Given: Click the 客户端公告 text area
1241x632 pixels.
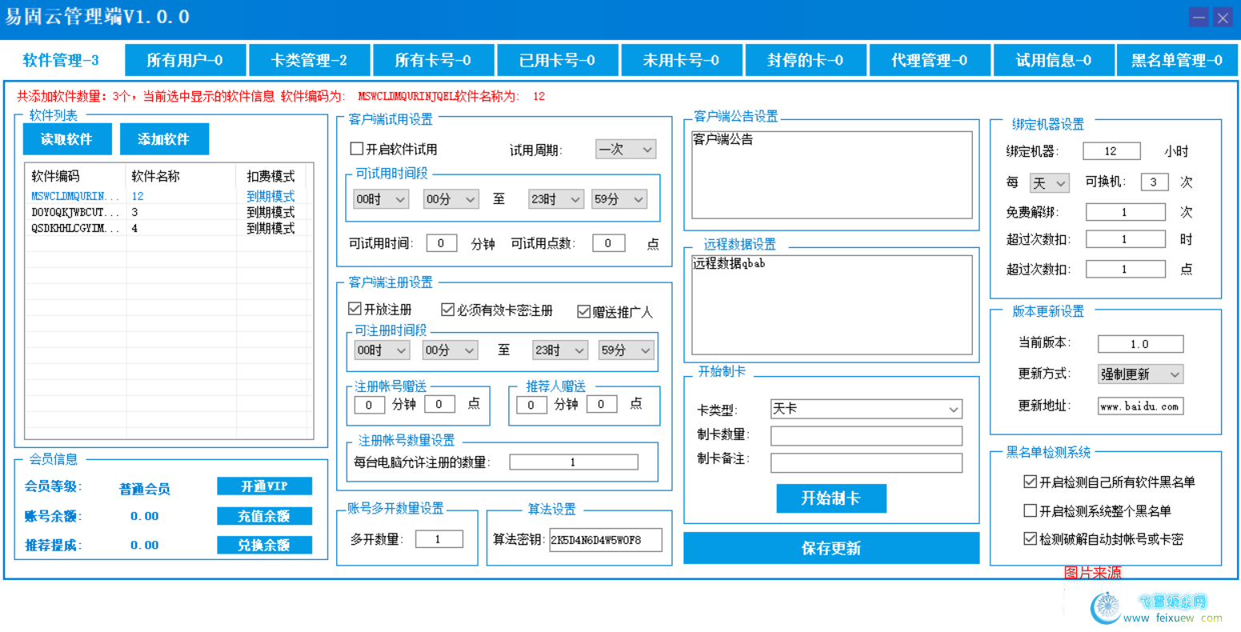Looking at the screenshot, I should click(832, 174).
